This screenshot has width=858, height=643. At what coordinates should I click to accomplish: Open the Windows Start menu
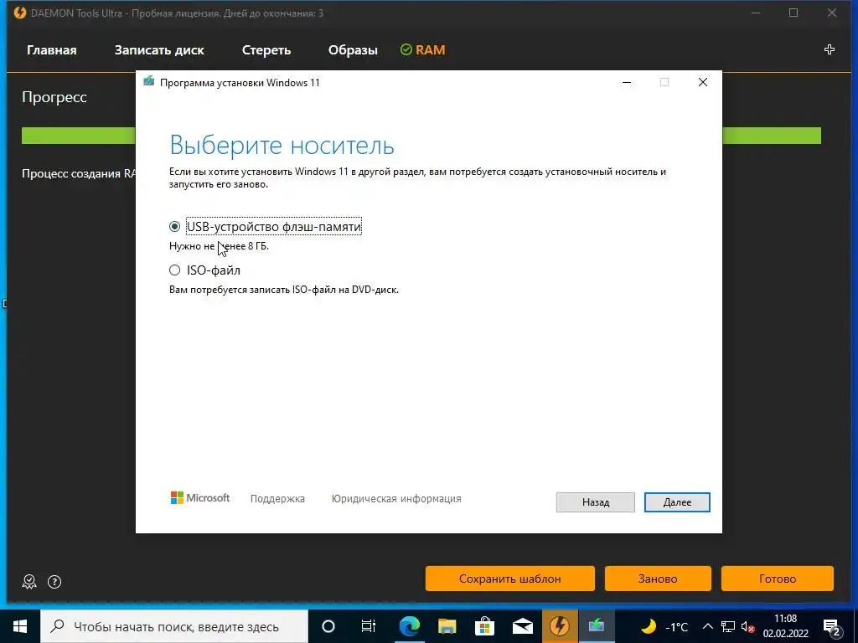point(20,626)
